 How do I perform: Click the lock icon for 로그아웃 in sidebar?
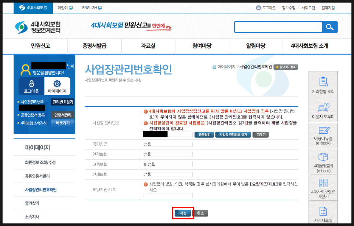[x=32, y=84]
